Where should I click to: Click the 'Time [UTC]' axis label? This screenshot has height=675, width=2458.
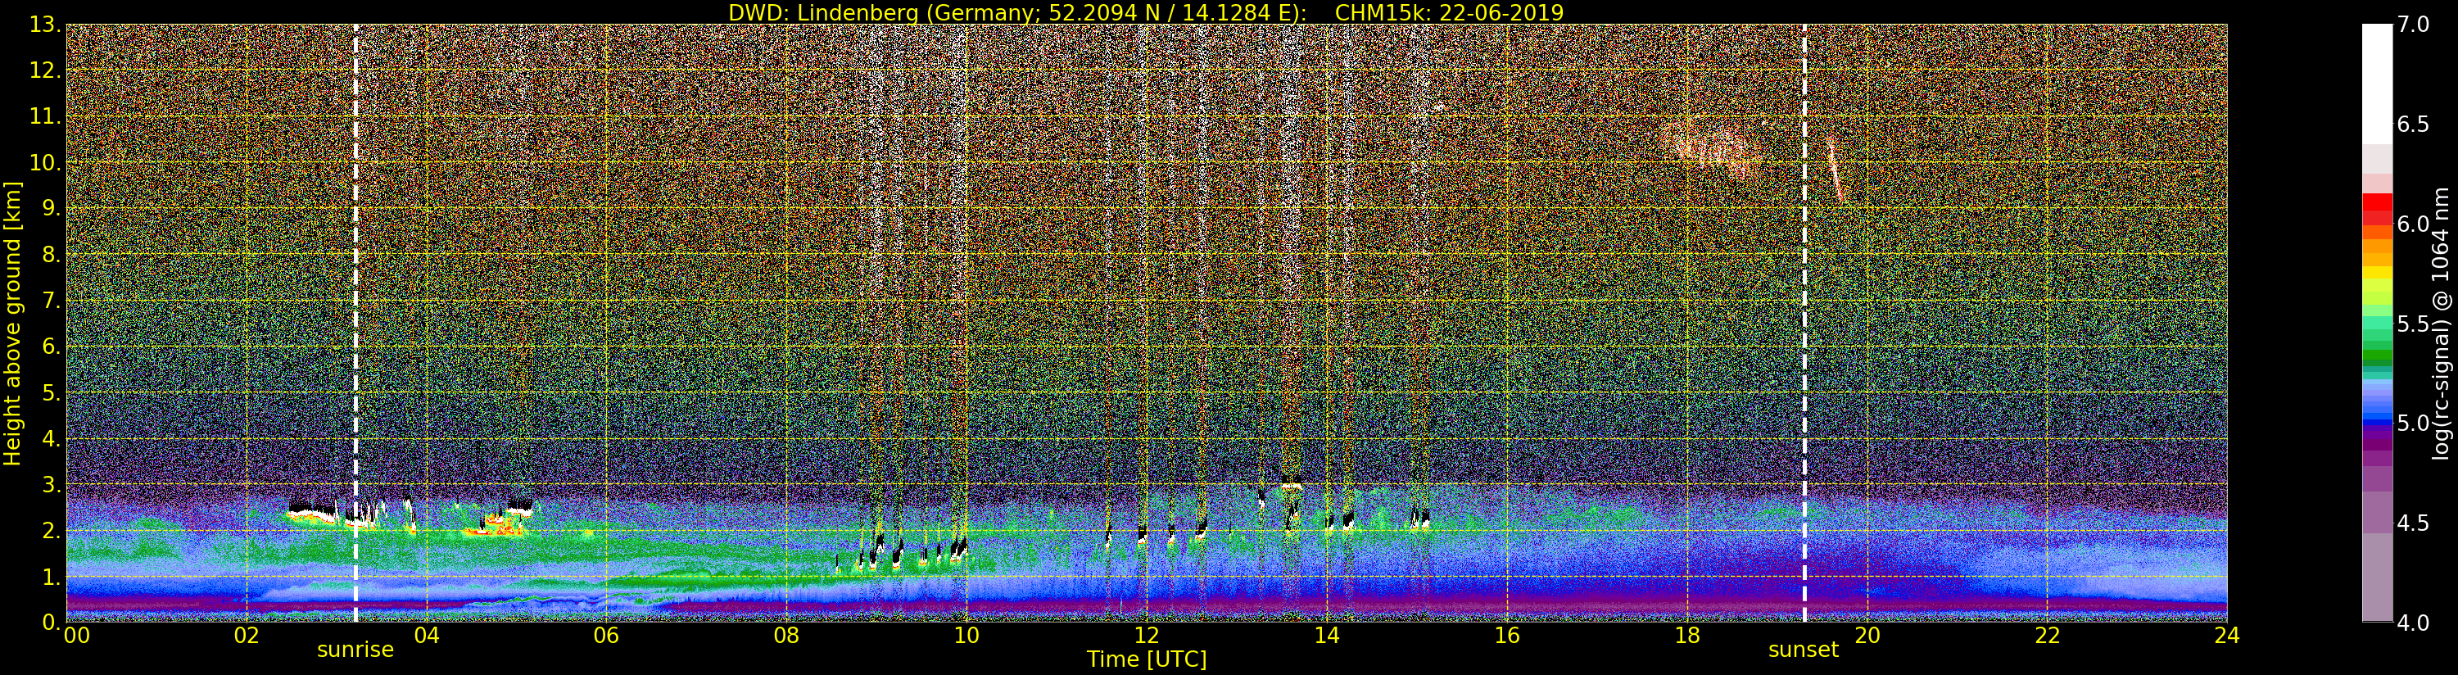click(x=1147, y=659)
